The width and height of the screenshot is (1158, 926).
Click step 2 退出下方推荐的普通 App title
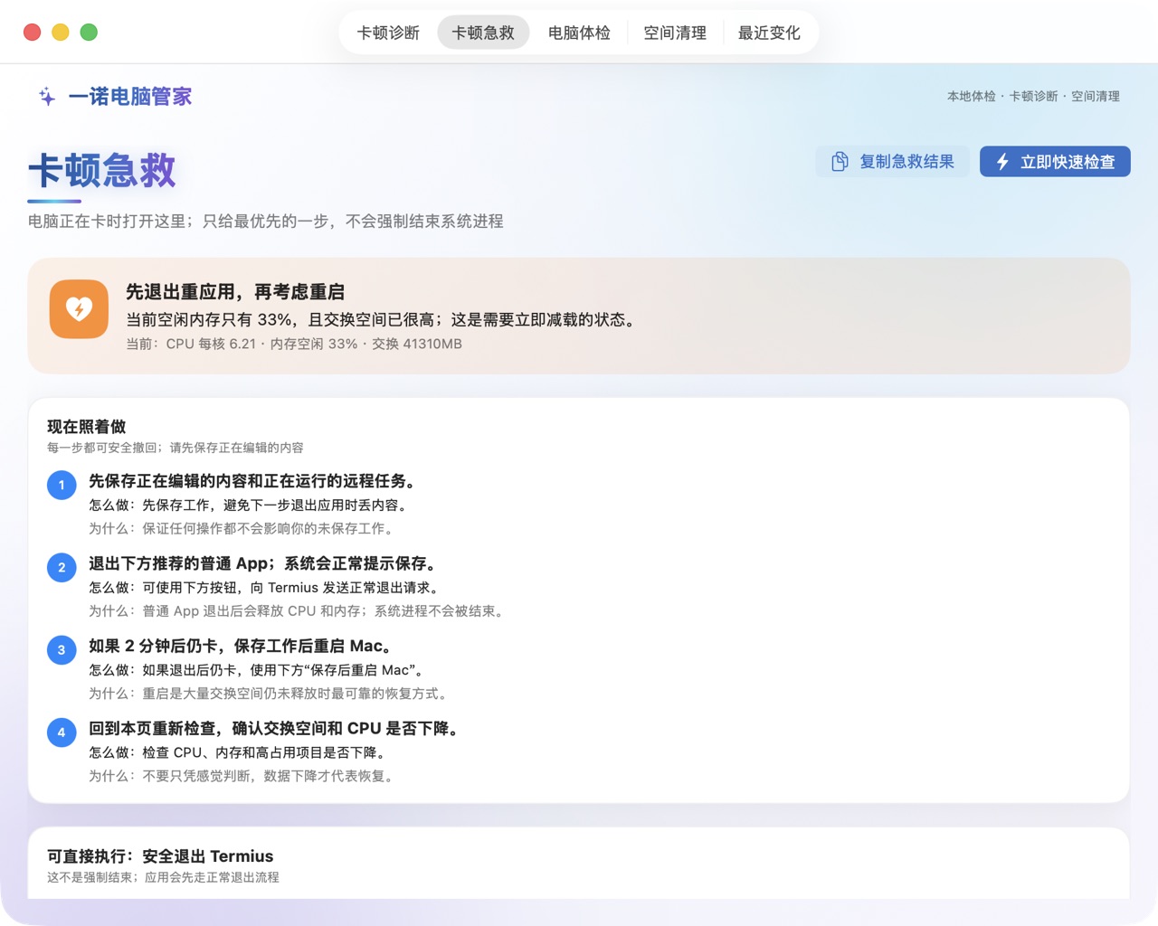coord(264,563)
